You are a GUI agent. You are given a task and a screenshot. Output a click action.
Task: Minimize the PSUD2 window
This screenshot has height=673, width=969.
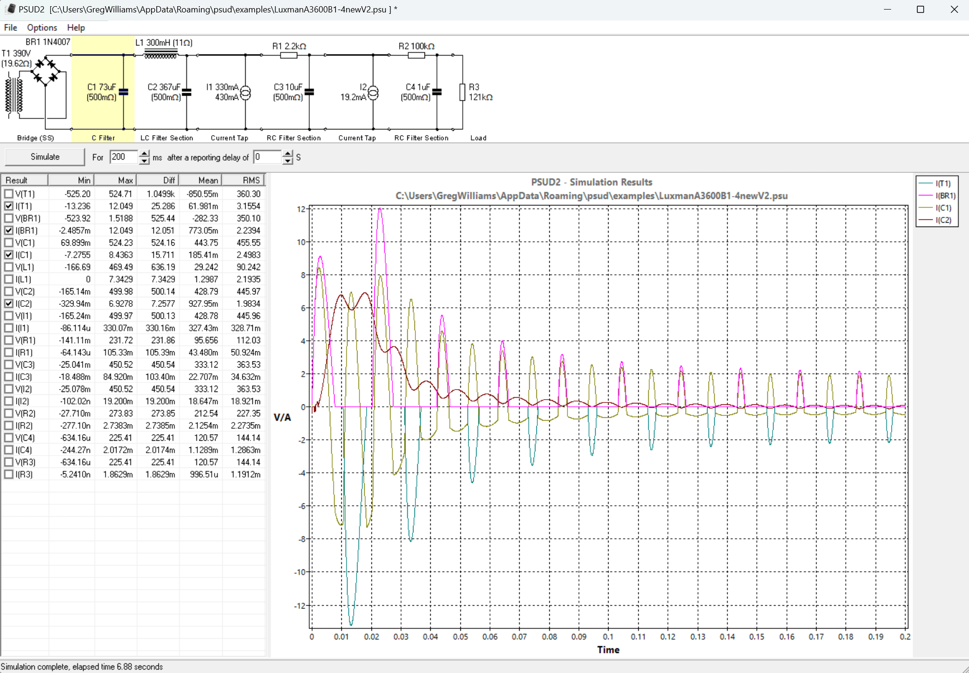(887, 10)
